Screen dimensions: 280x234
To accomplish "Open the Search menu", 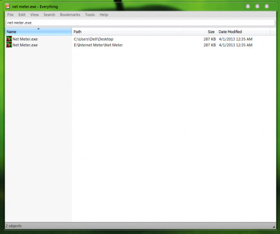I will pyautogui.click(x=49, y=14).
